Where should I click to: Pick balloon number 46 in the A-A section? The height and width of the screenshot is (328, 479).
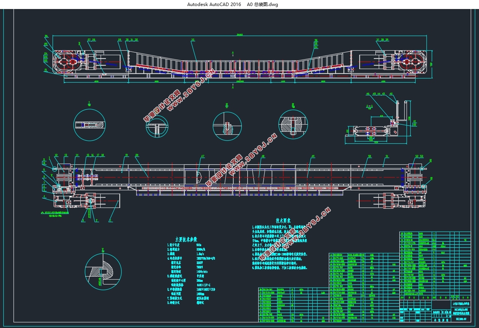pos(368,94)
